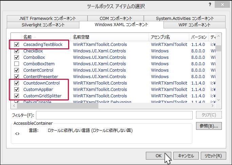The image size is (232, 165).
Task: Click the vertical scrollbar thumb
Action: click(x=218, y=48)
